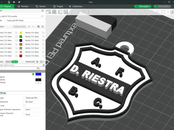Toggle the Advanced settings switch
The image size is (174, 130).
pos(37,62)
